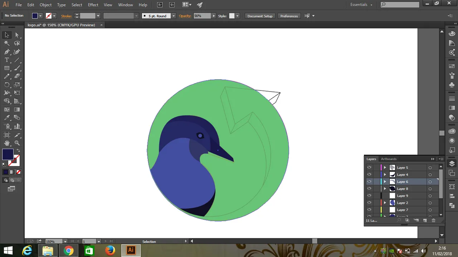Expand Layer 5 contents
The image size is (458, 257).
pyautogui.click(x=385, y=167)
